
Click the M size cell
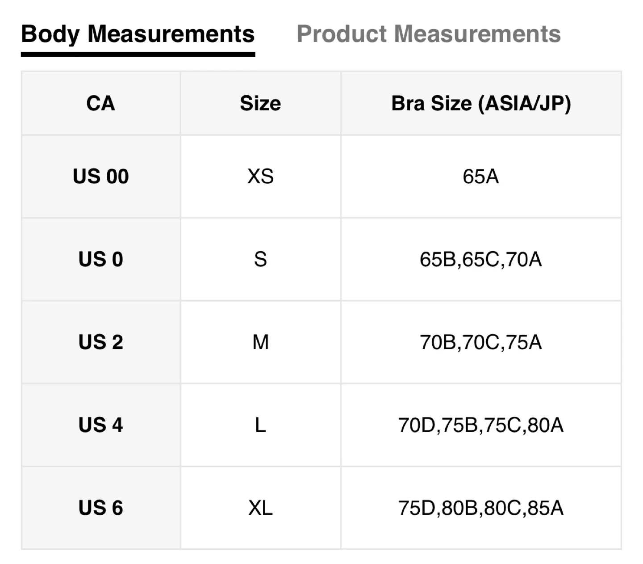point(260,342)
